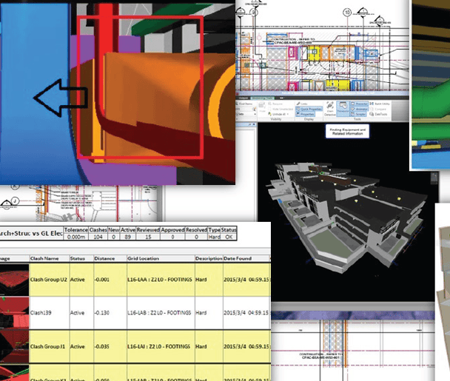This screenshot has width=450, height=381.
Task: Click the Hide Unselected command
Action: (x=281, y=109)
